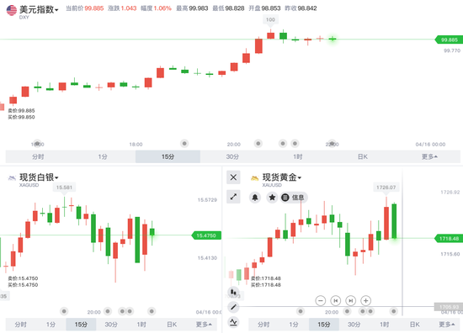The width and height of the screenshot is (463, 333).
Task: Expand the gold chart with the fullscreen arrow icon
Action: click(233, 197)
